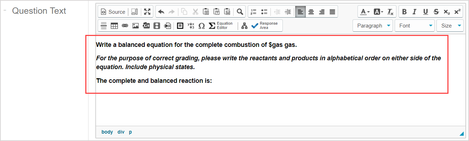Switch to Source view

(113, 12)
